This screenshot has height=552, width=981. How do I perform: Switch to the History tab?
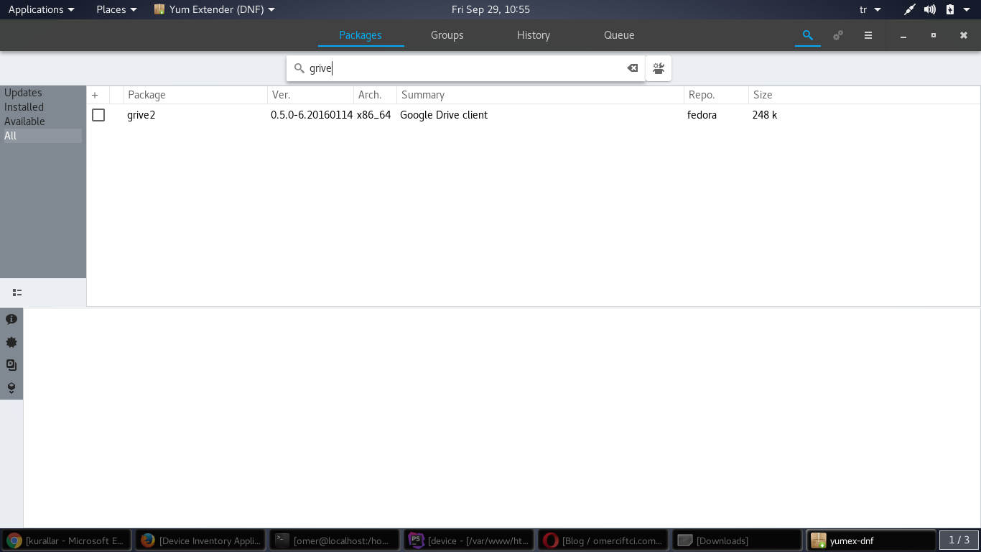tap(533, 35)
